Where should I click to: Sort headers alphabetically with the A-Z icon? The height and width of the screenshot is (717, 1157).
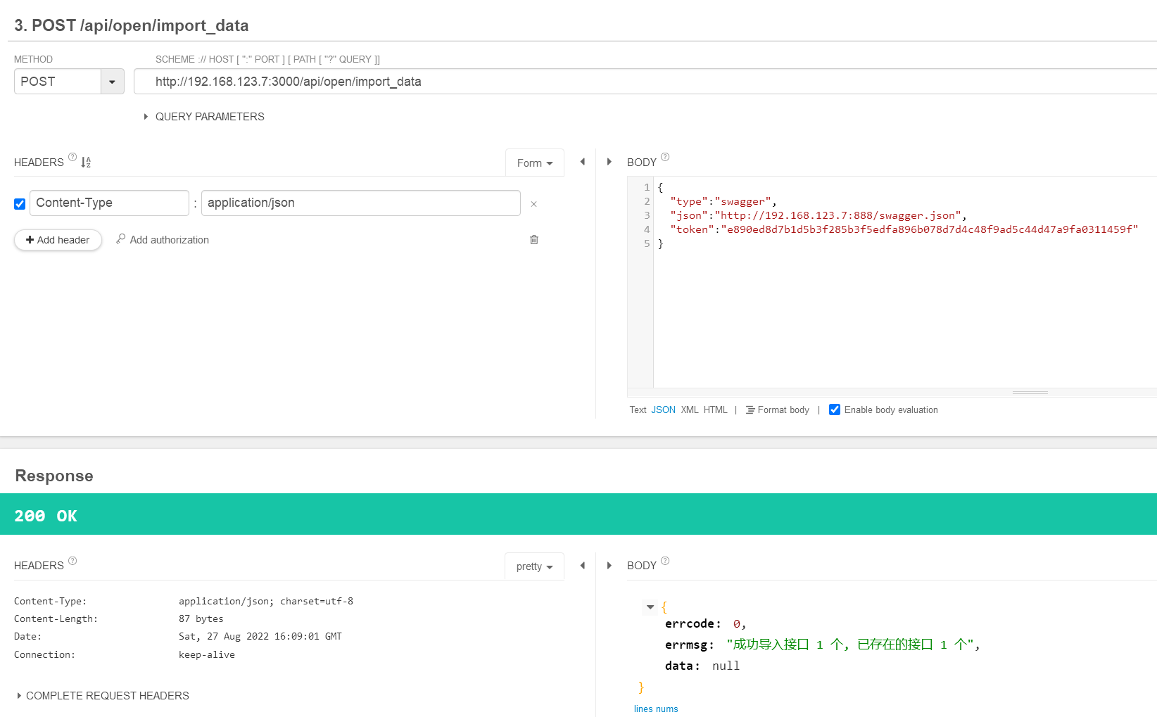[86, 163]
